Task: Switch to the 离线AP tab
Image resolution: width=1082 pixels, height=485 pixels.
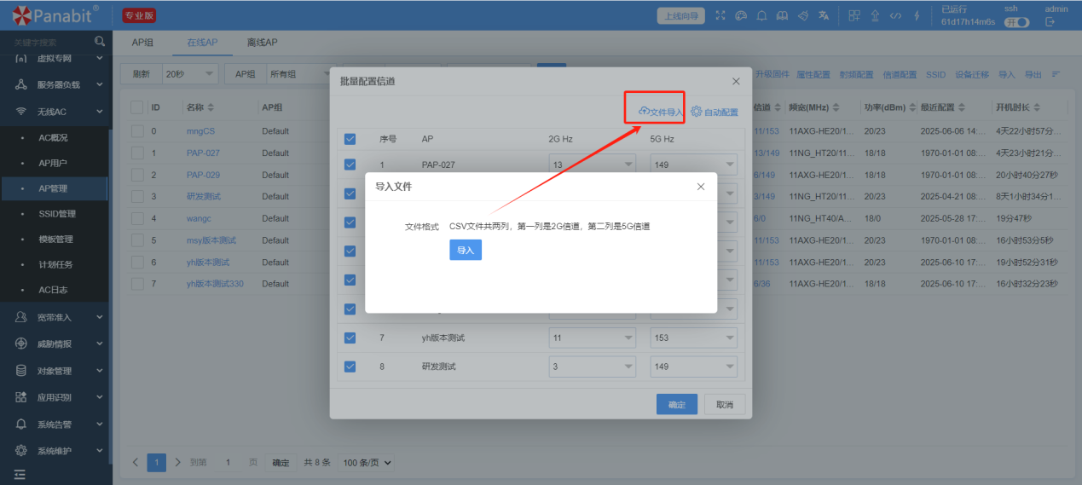Action: [x=262, y=43]
